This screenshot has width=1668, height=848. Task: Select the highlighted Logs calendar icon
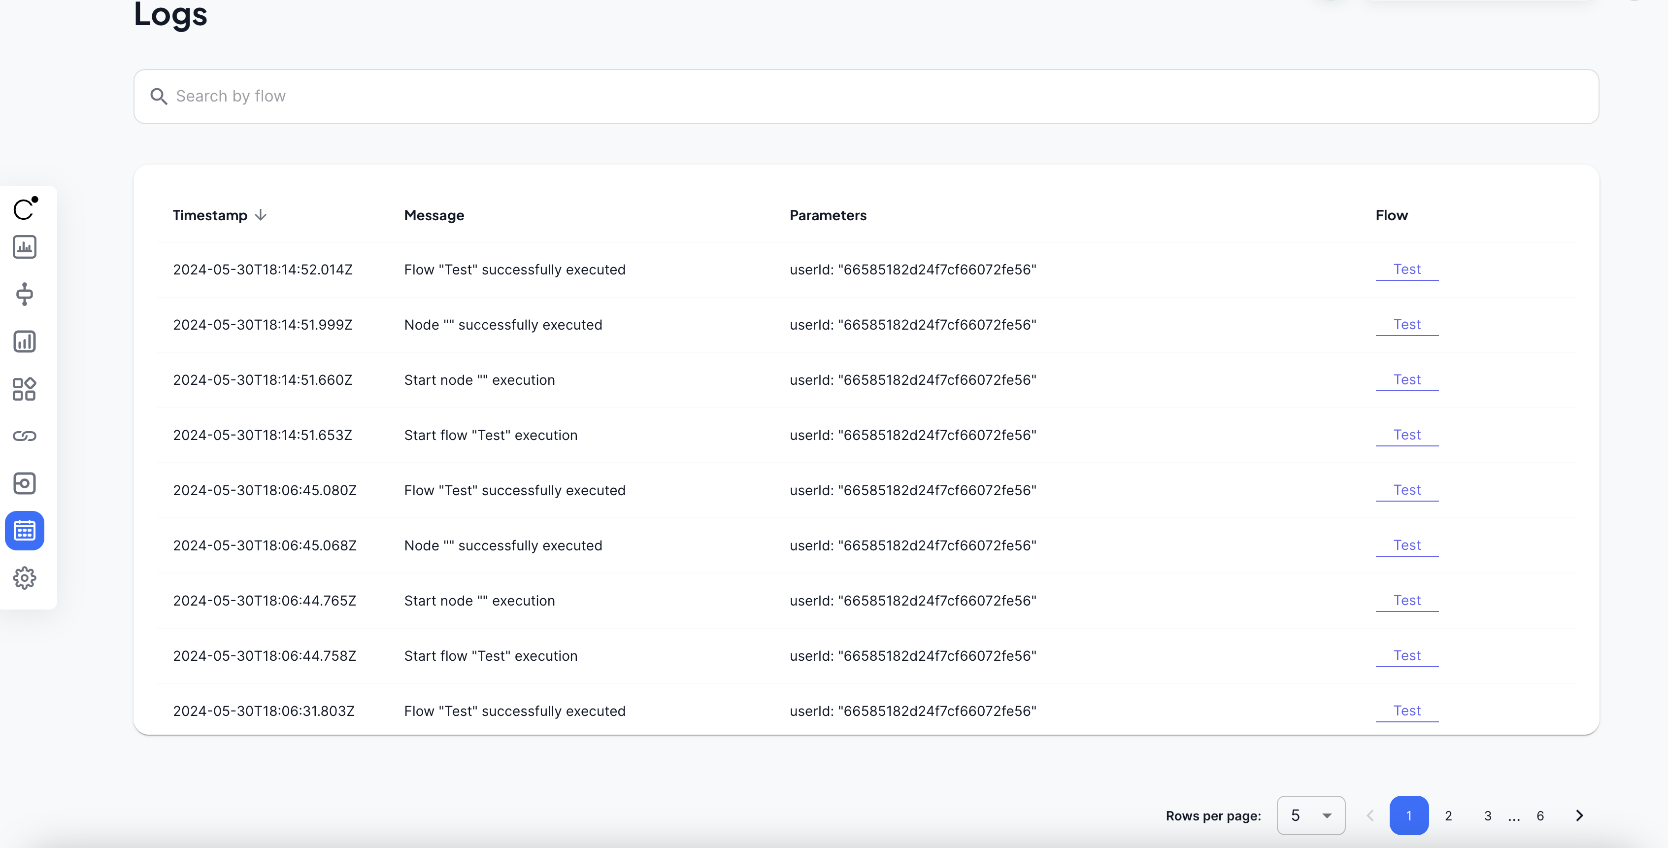tap(25, 531)
